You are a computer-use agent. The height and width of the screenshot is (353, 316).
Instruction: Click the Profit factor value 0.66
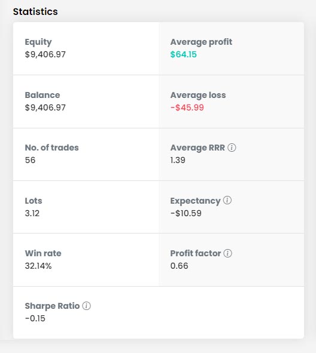(x=180, y=266)
